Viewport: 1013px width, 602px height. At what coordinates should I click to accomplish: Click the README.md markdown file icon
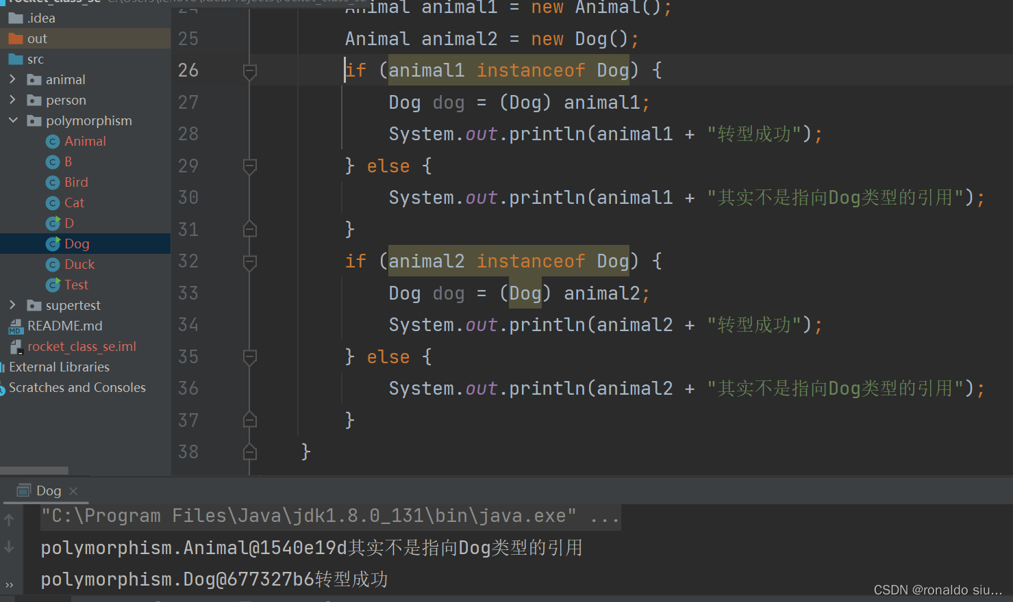point(16,326)
